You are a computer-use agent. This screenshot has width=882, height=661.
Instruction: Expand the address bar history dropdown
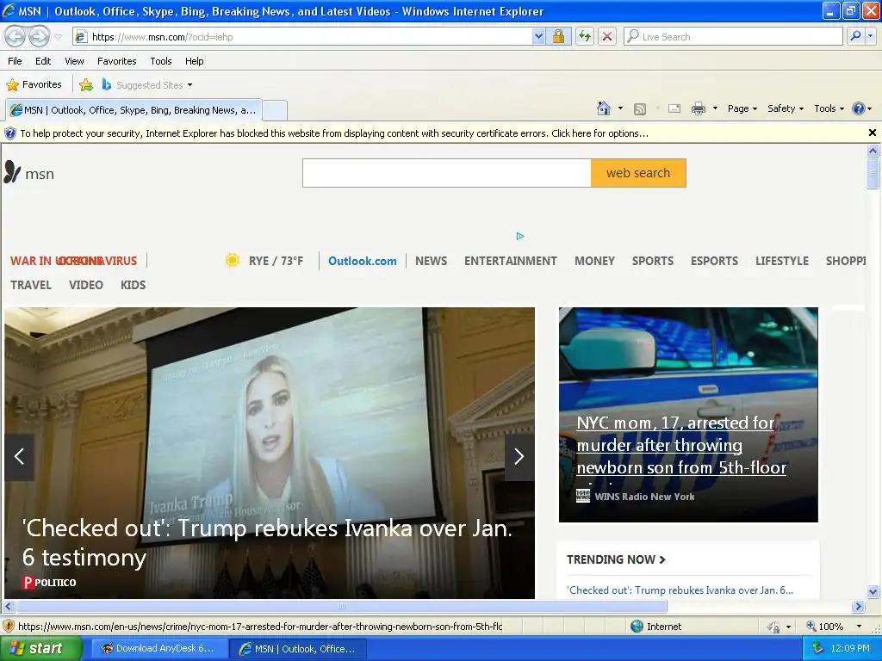[538, 37]
